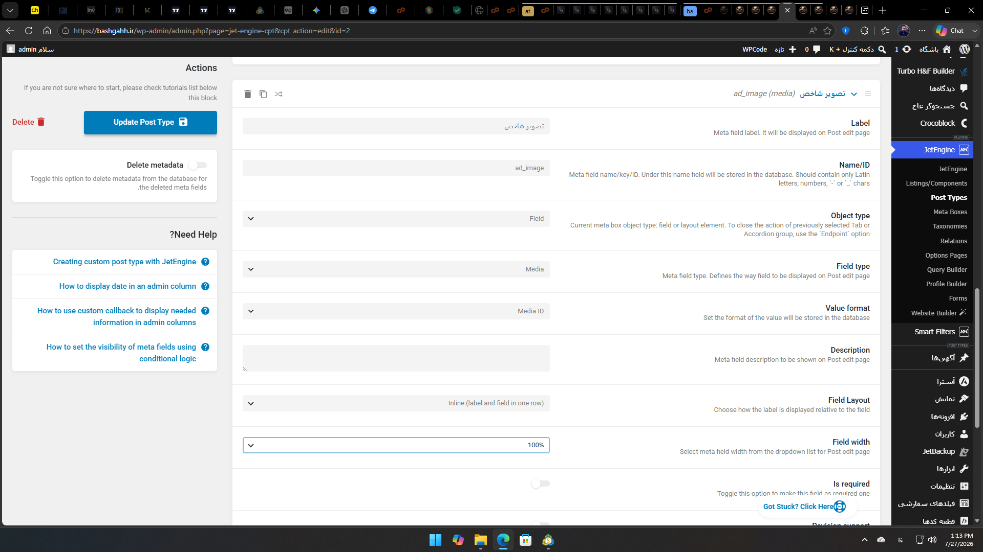Go to Taxonomies submenu

(x=950, y=226)
